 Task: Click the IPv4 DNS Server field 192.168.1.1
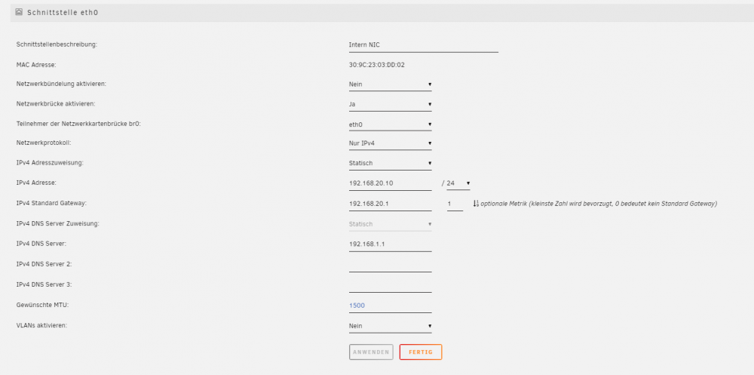[391, 244]
